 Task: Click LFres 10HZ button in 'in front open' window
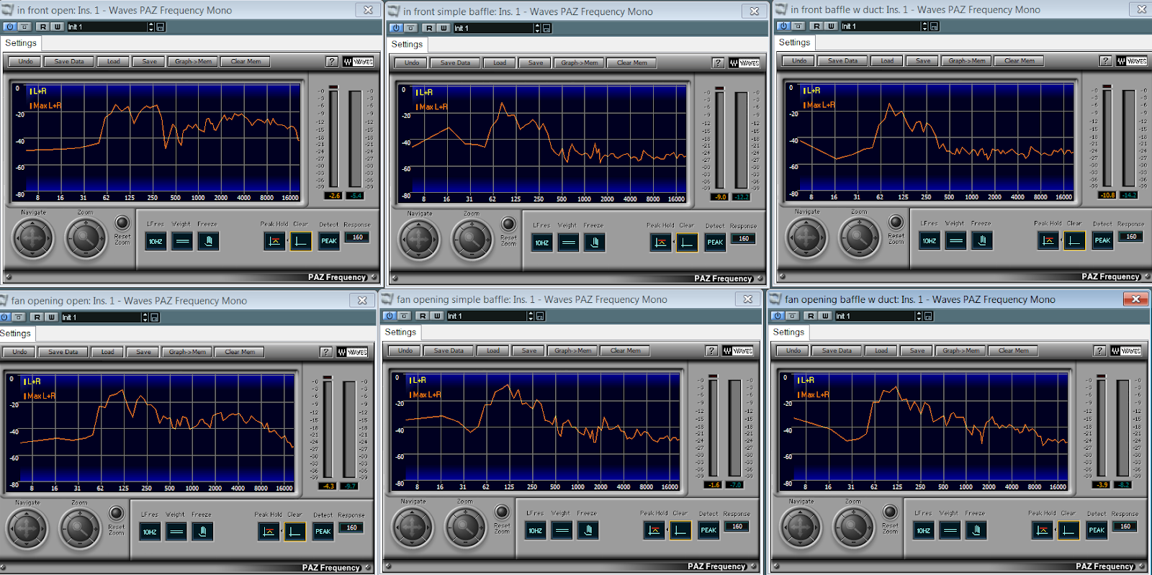pyautogui.click(x=156, y=242)
